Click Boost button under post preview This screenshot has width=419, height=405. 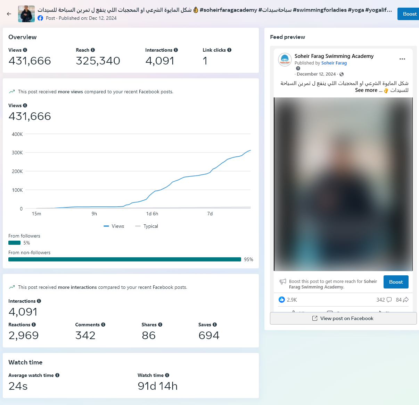pyautogui.click(x=396, y=282)
